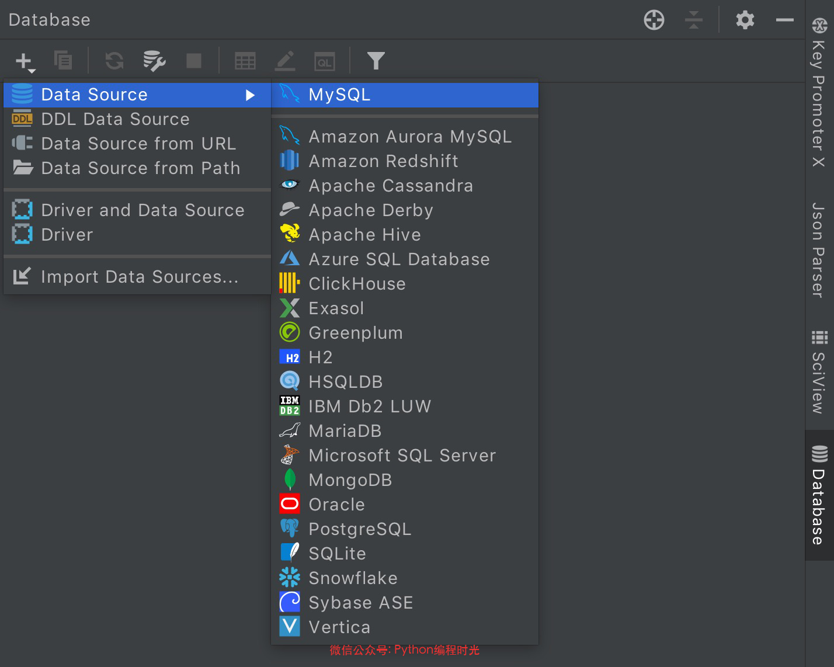
Task: Open the query console QL icon
Action: [x=325, y=61]
